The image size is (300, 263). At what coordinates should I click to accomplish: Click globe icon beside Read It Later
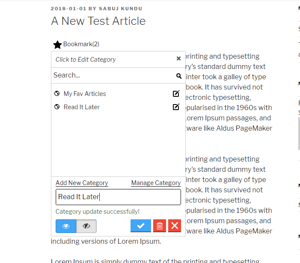tap(57, 107)
